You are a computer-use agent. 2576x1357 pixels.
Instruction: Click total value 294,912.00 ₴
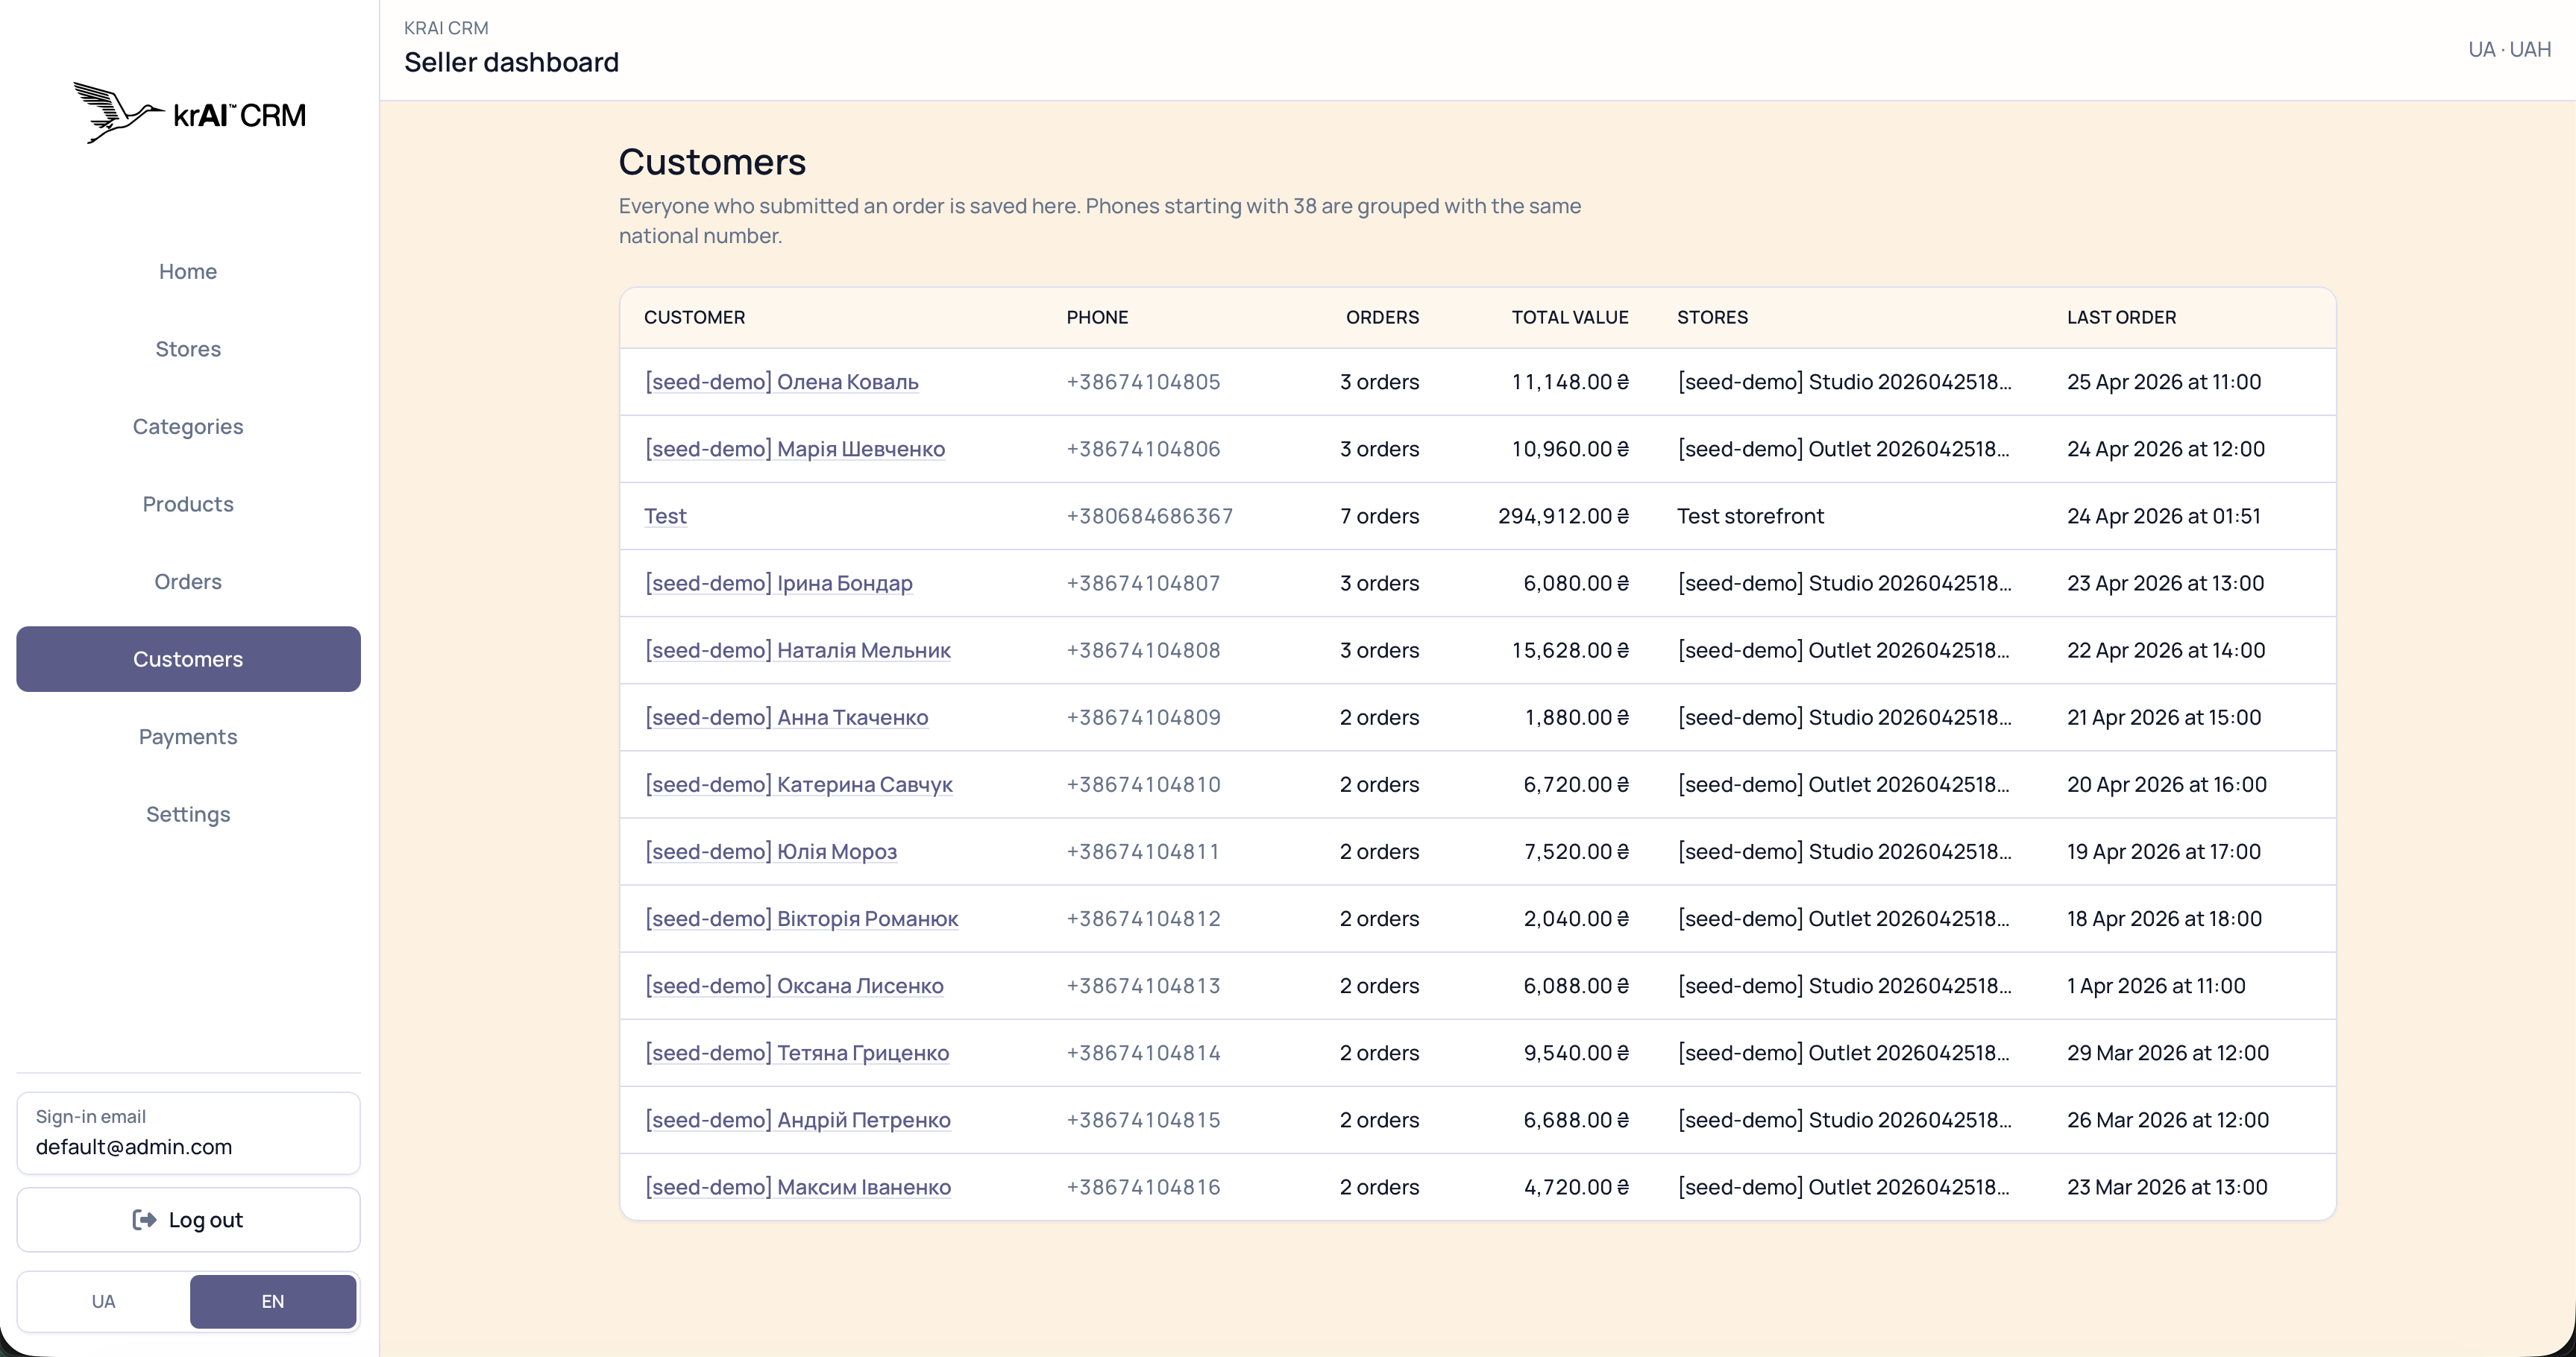pyautogui.click(x=1563, y=516)
